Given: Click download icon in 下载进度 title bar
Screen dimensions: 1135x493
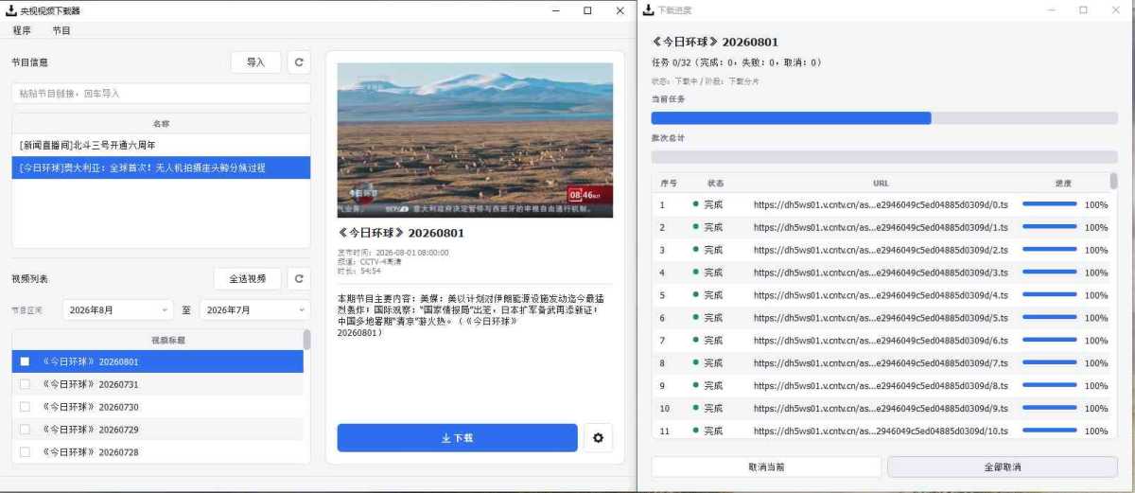Looking at the screenshot, I should pos(648,10).
